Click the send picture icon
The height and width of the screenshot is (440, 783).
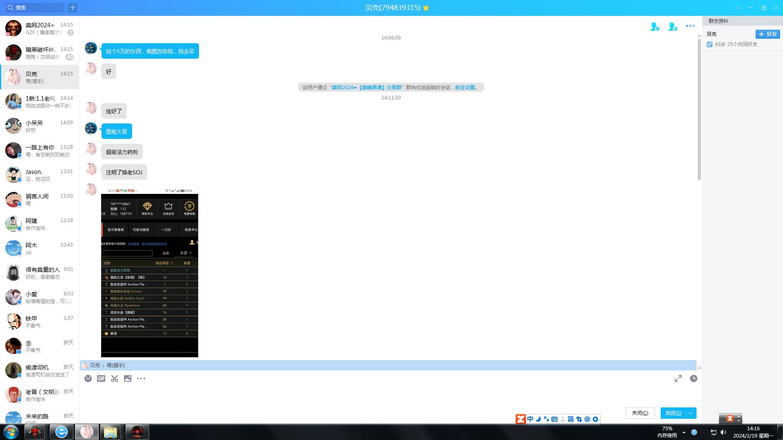point(128,378)
